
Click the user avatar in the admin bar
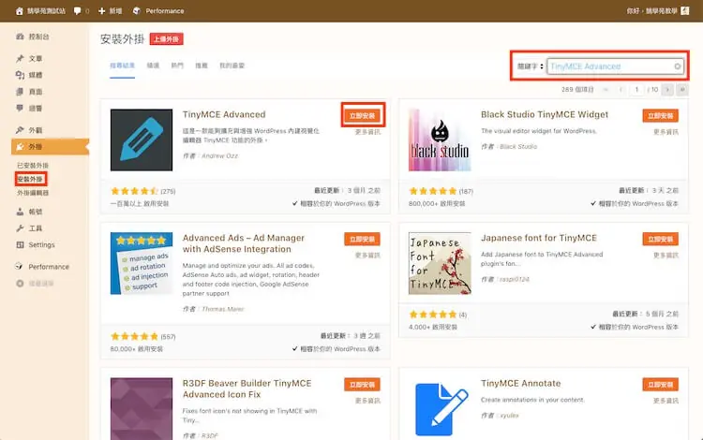tap(684, 10)
